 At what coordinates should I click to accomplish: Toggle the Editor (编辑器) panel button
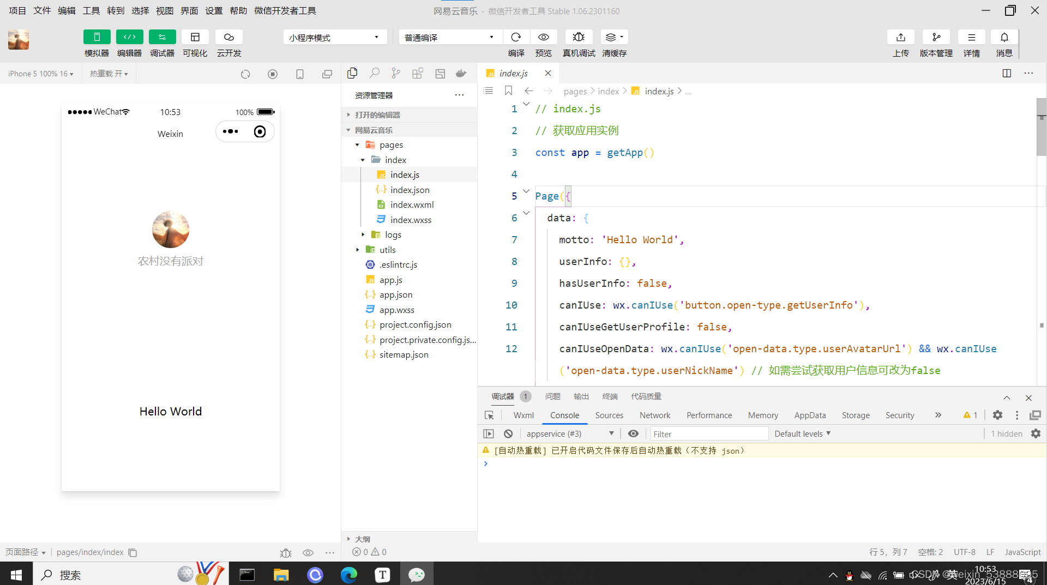(x=129, y=37)
